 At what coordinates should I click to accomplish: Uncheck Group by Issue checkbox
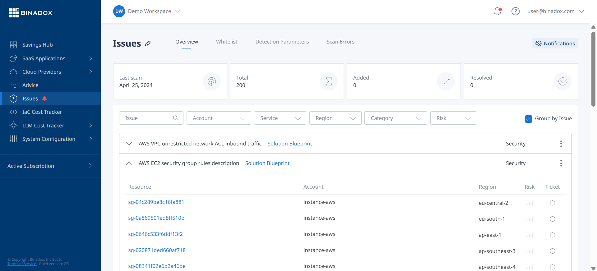528,119
